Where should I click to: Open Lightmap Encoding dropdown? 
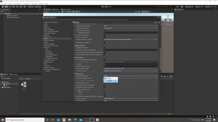point(130,28)
